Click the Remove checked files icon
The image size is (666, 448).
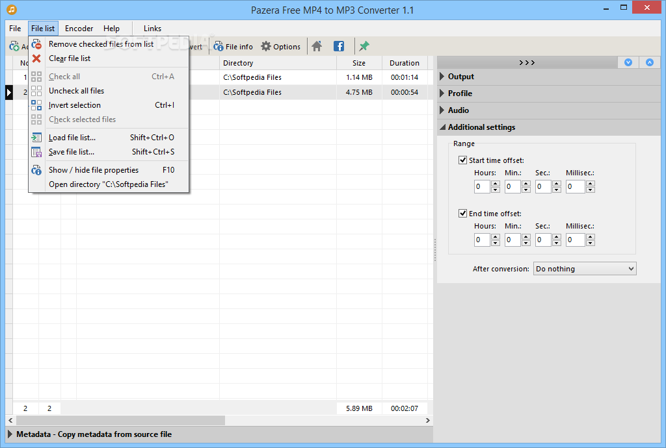pyautogui.click(x=36, y=44)
